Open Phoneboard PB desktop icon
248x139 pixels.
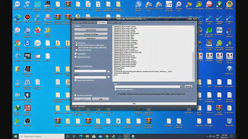pyautogui.click(x=27, y=56)
